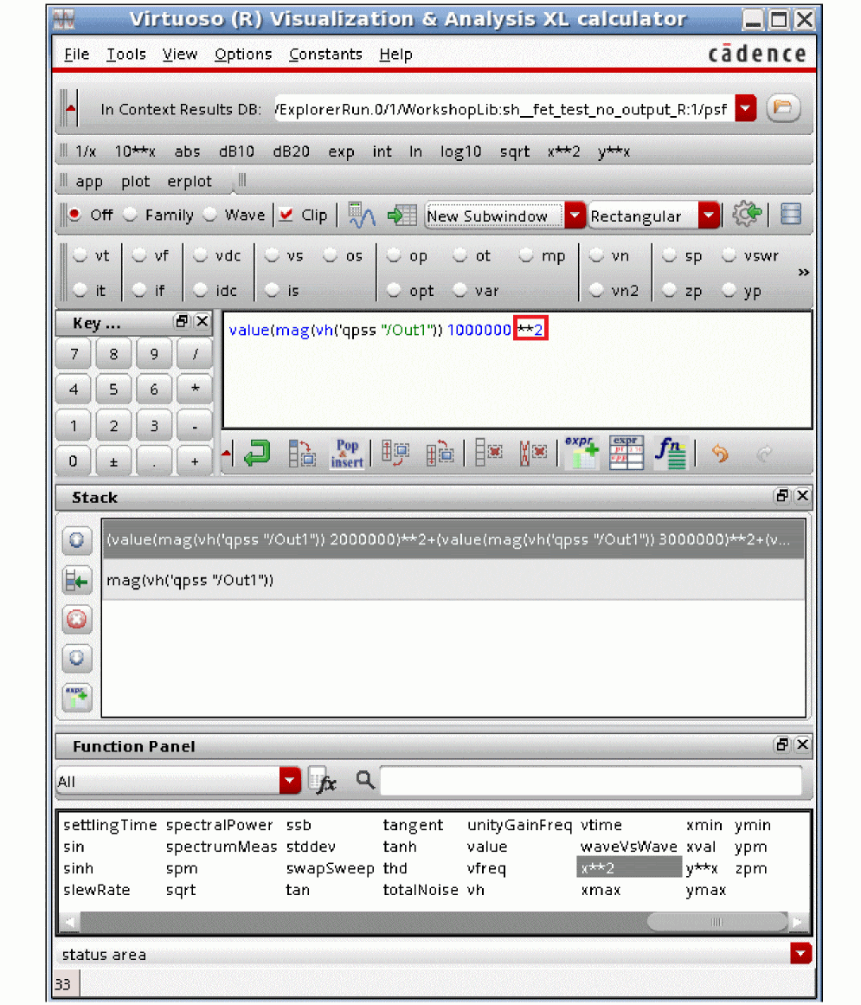Select the Family radio button
This screenshot has width=861, height=1005.
130,215
